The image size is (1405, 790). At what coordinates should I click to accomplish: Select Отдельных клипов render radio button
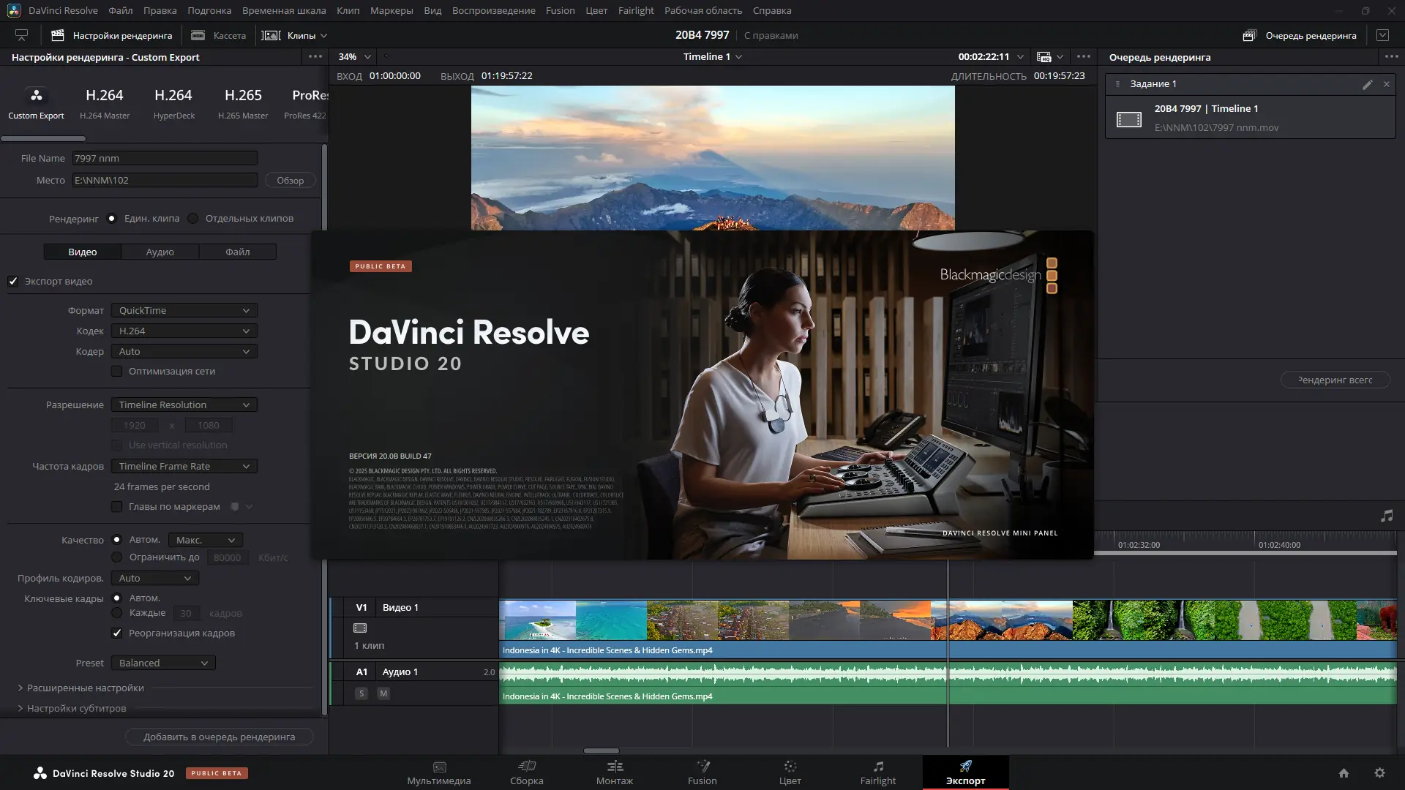pos(193,219)
